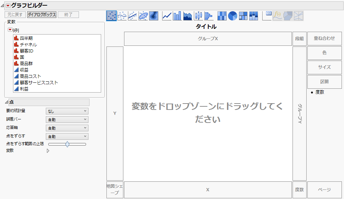Choose the Bar chart icon

(x=177, y=16)
